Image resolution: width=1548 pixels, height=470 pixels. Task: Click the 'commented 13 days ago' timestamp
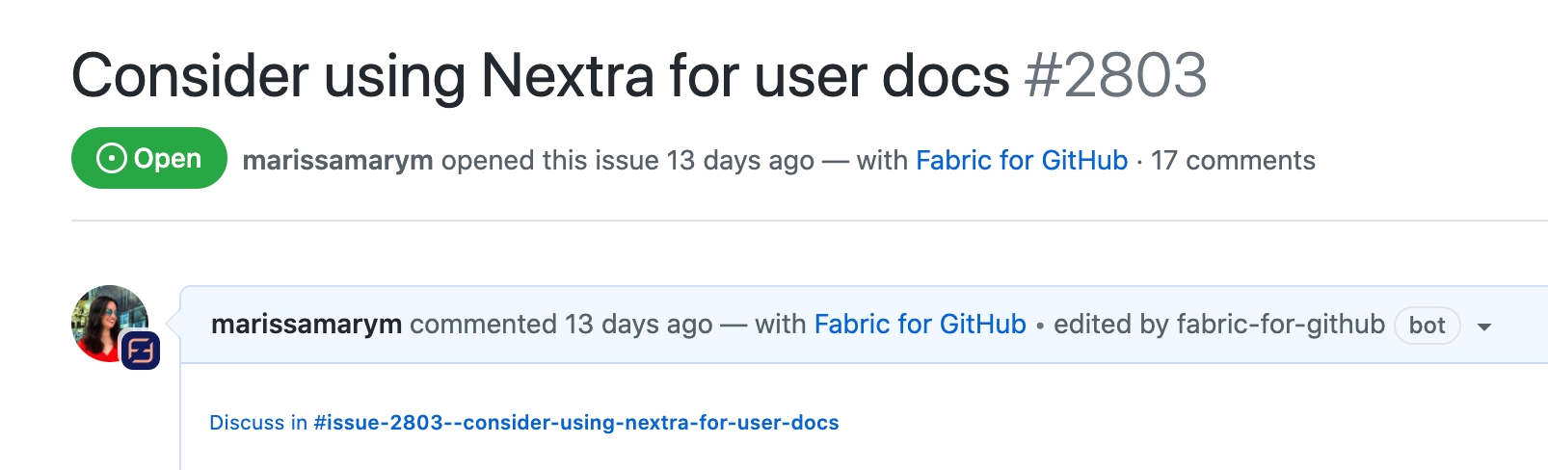(561, 324)
